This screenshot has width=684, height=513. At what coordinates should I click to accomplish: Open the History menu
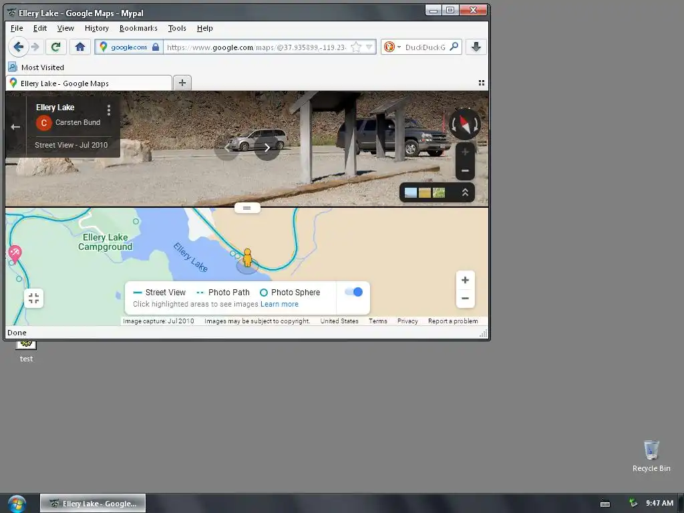[96, 28]
